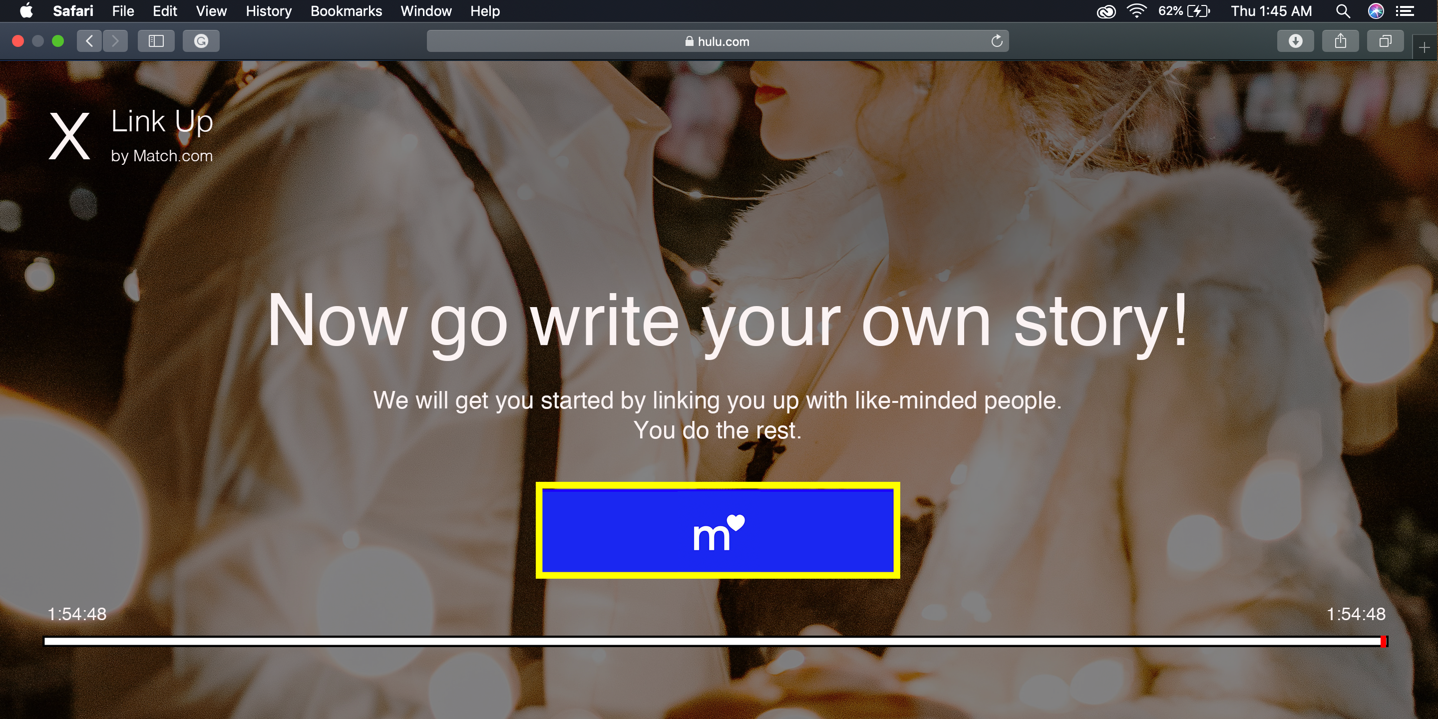
Task: Open the Bookmarks menu
Action: click(346, 11)
